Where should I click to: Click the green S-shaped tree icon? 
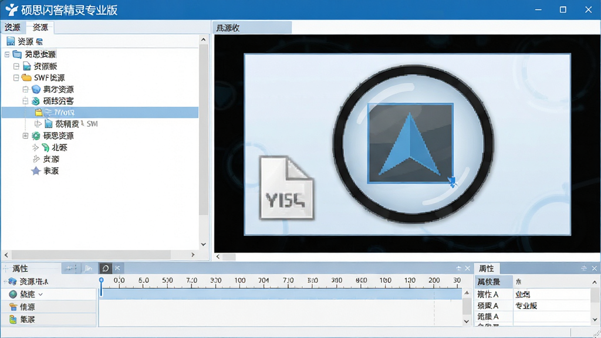(36, 101)
